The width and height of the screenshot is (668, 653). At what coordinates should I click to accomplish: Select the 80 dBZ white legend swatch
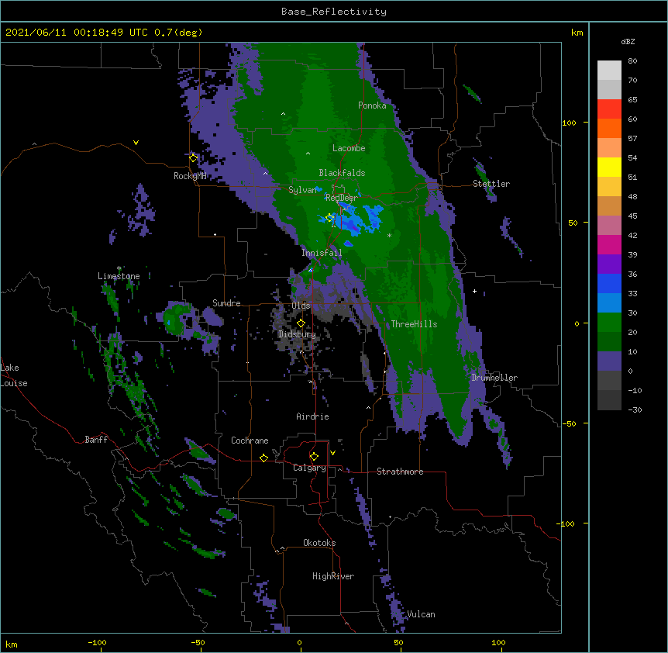(x=609, y=71)
